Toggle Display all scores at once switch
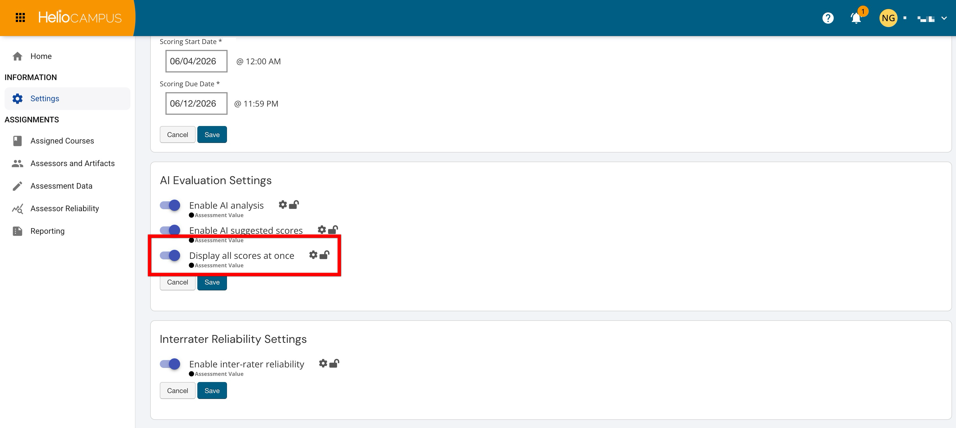The image size is (956, 428). [170, 256]
